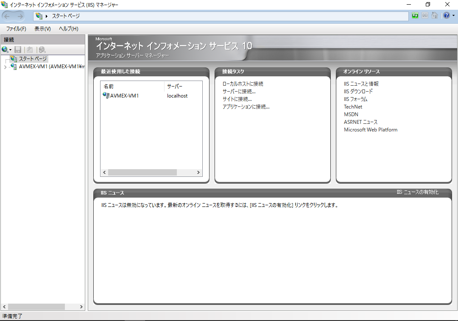
Task: Click the address bar IIS icon
Action: (39, 16)
